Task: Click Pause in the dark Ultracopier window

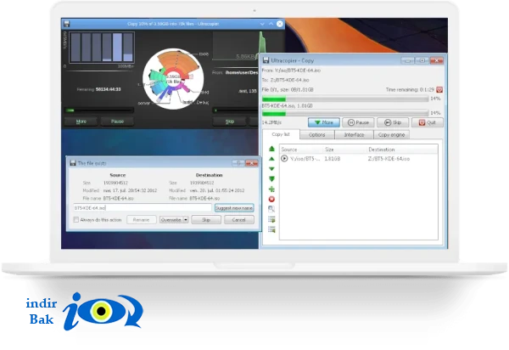Action: coord(117,121)
